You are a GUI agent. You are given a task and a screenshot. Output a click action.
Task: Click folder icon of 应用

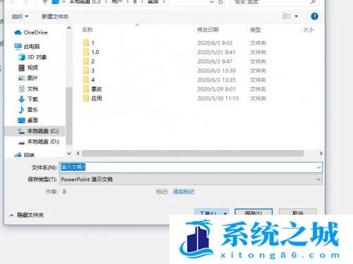tap(86, 98)
